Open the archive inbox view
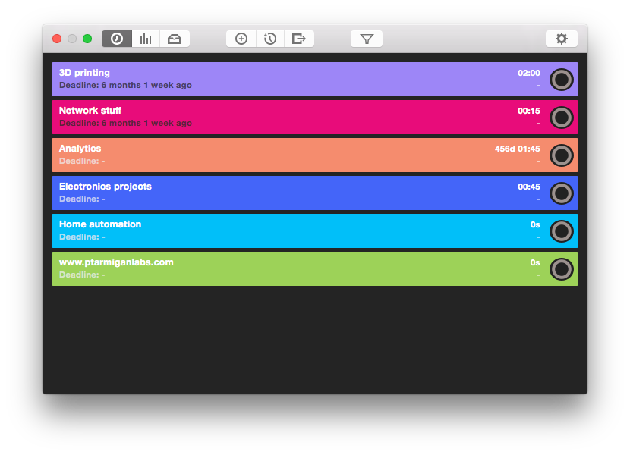Screen dimensions: 630x455 coord(175,39)
